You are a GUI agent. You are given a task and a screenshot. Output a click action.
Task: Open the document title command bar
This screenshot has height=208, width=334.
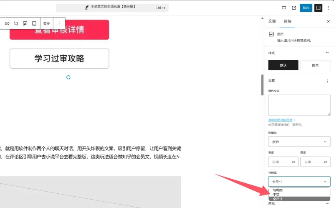coord(112,8)
